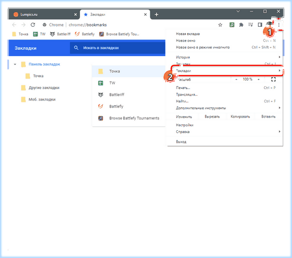Image resolution: width=292 pixels, height=258 pixels.
Task: Open the Extensions puzzle piece menu
Action: click(x=241, y=25)
